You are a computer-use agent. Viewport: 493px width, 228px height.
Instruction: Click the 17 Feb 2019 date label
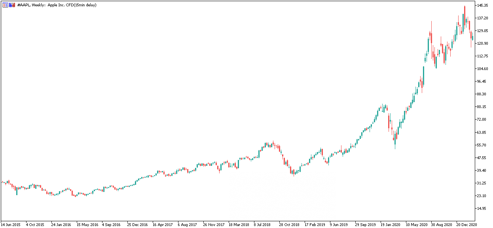(315, 224)
